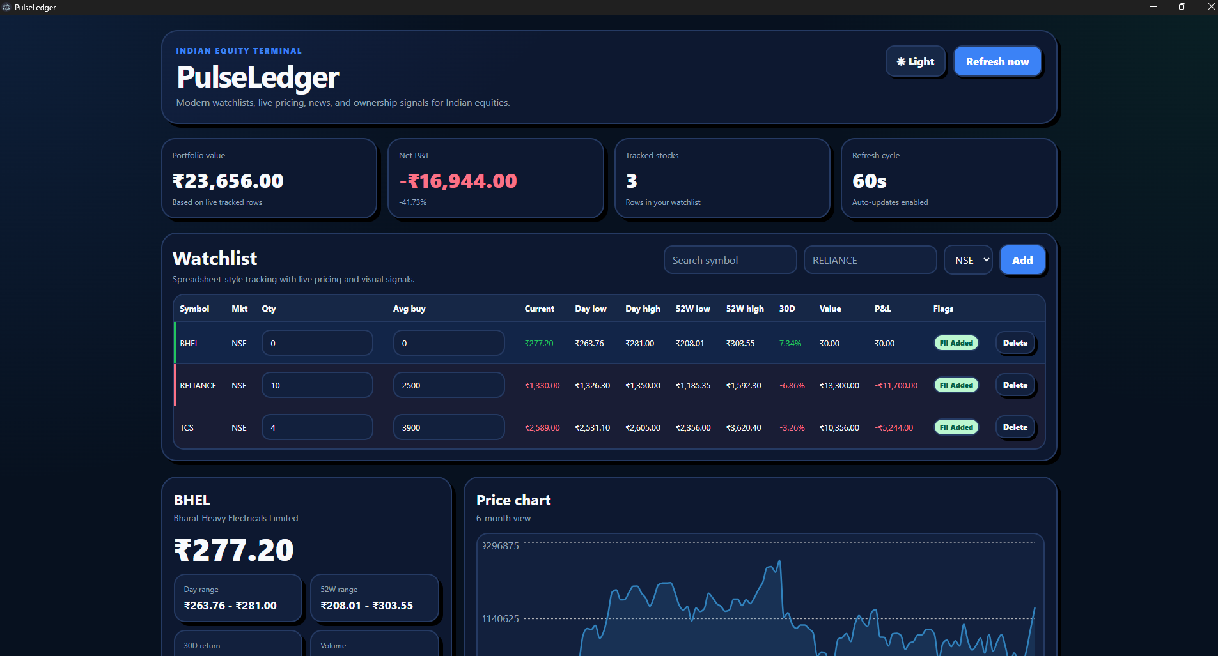Edit the RELIANCE average buy field showing 2500

click(449, 385)
